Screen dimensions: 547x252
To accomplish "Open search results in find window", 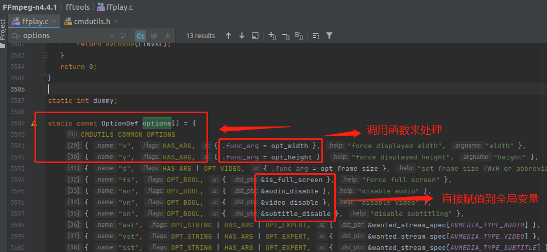I will (255, 36).
